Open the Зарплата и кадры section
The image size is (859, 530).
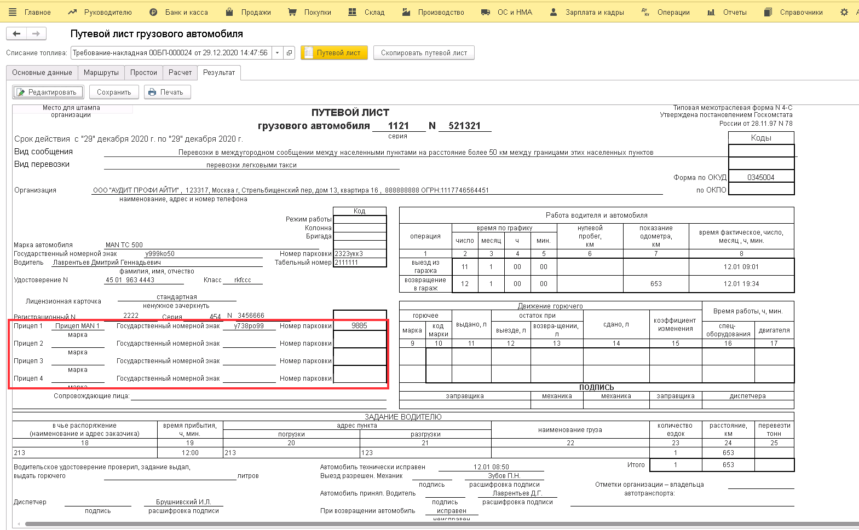587,12
